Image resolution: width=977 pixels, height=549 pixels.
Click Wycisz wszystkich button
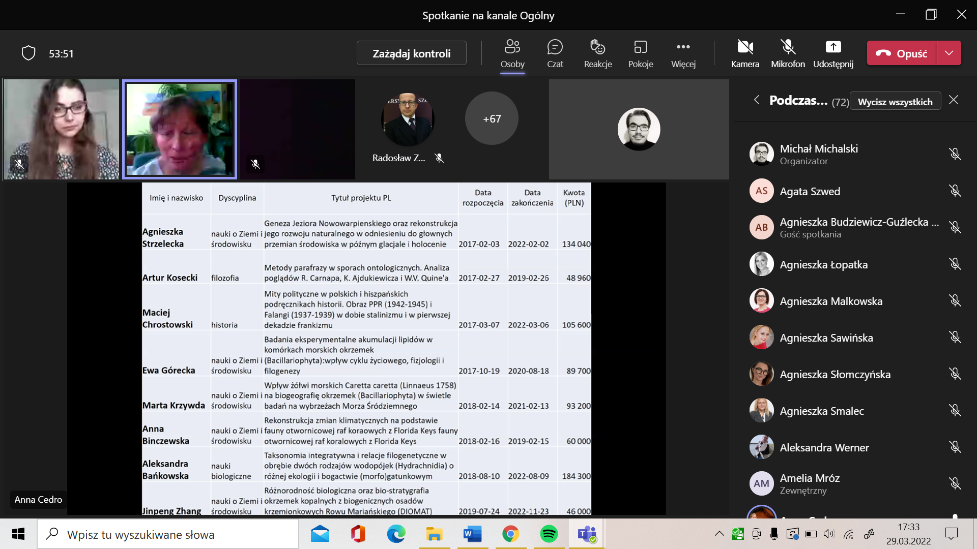[x=895, y=102]
